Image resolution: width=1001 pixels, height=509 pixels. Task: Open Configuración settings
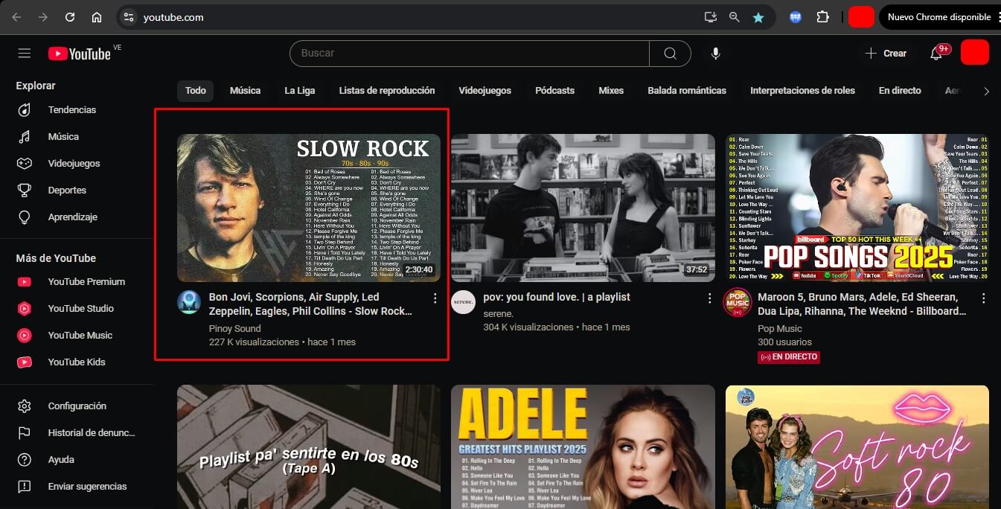[77, 406]
